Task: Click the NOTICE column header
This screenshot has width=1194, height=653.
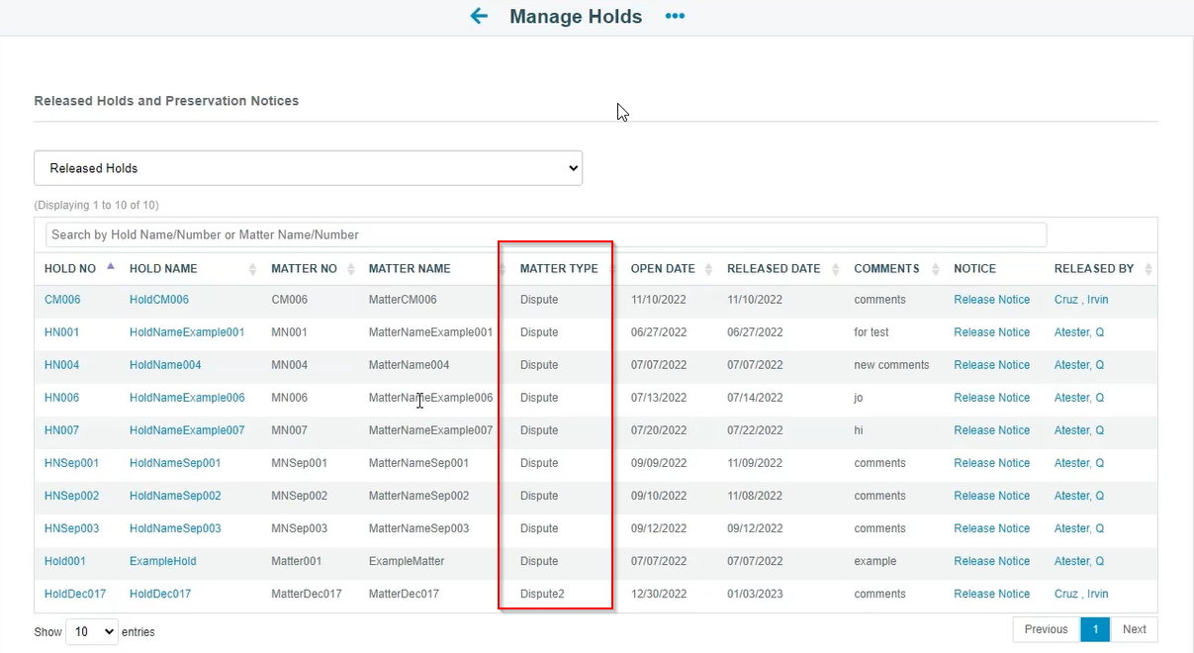Action: pyautogui.click(x=974, y=268)
